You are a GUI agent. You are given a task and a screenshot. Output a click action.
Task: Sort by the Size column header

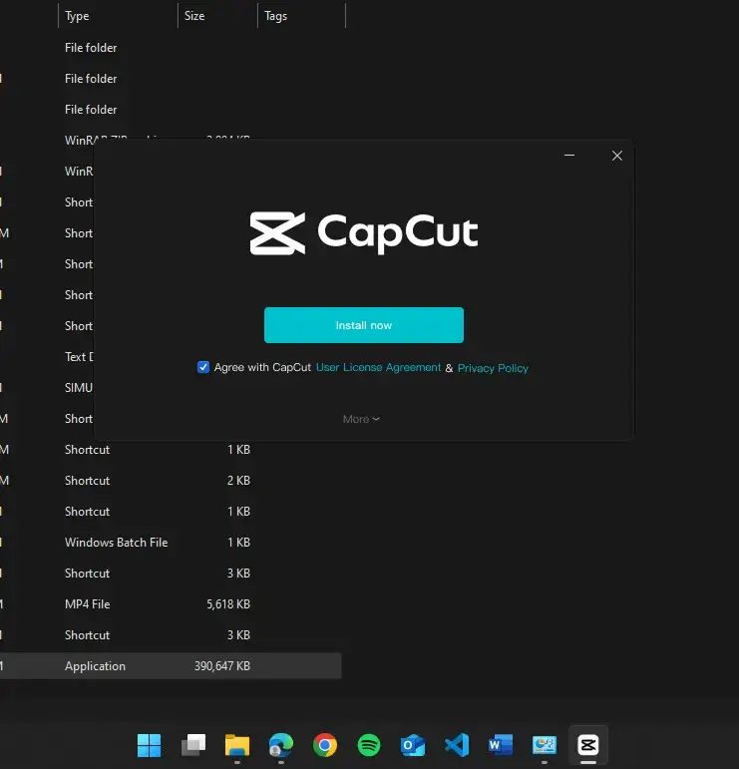(217, 16)
